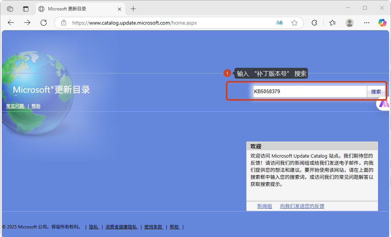
Task: Open the translate page icon
Action: click(280, 23)
